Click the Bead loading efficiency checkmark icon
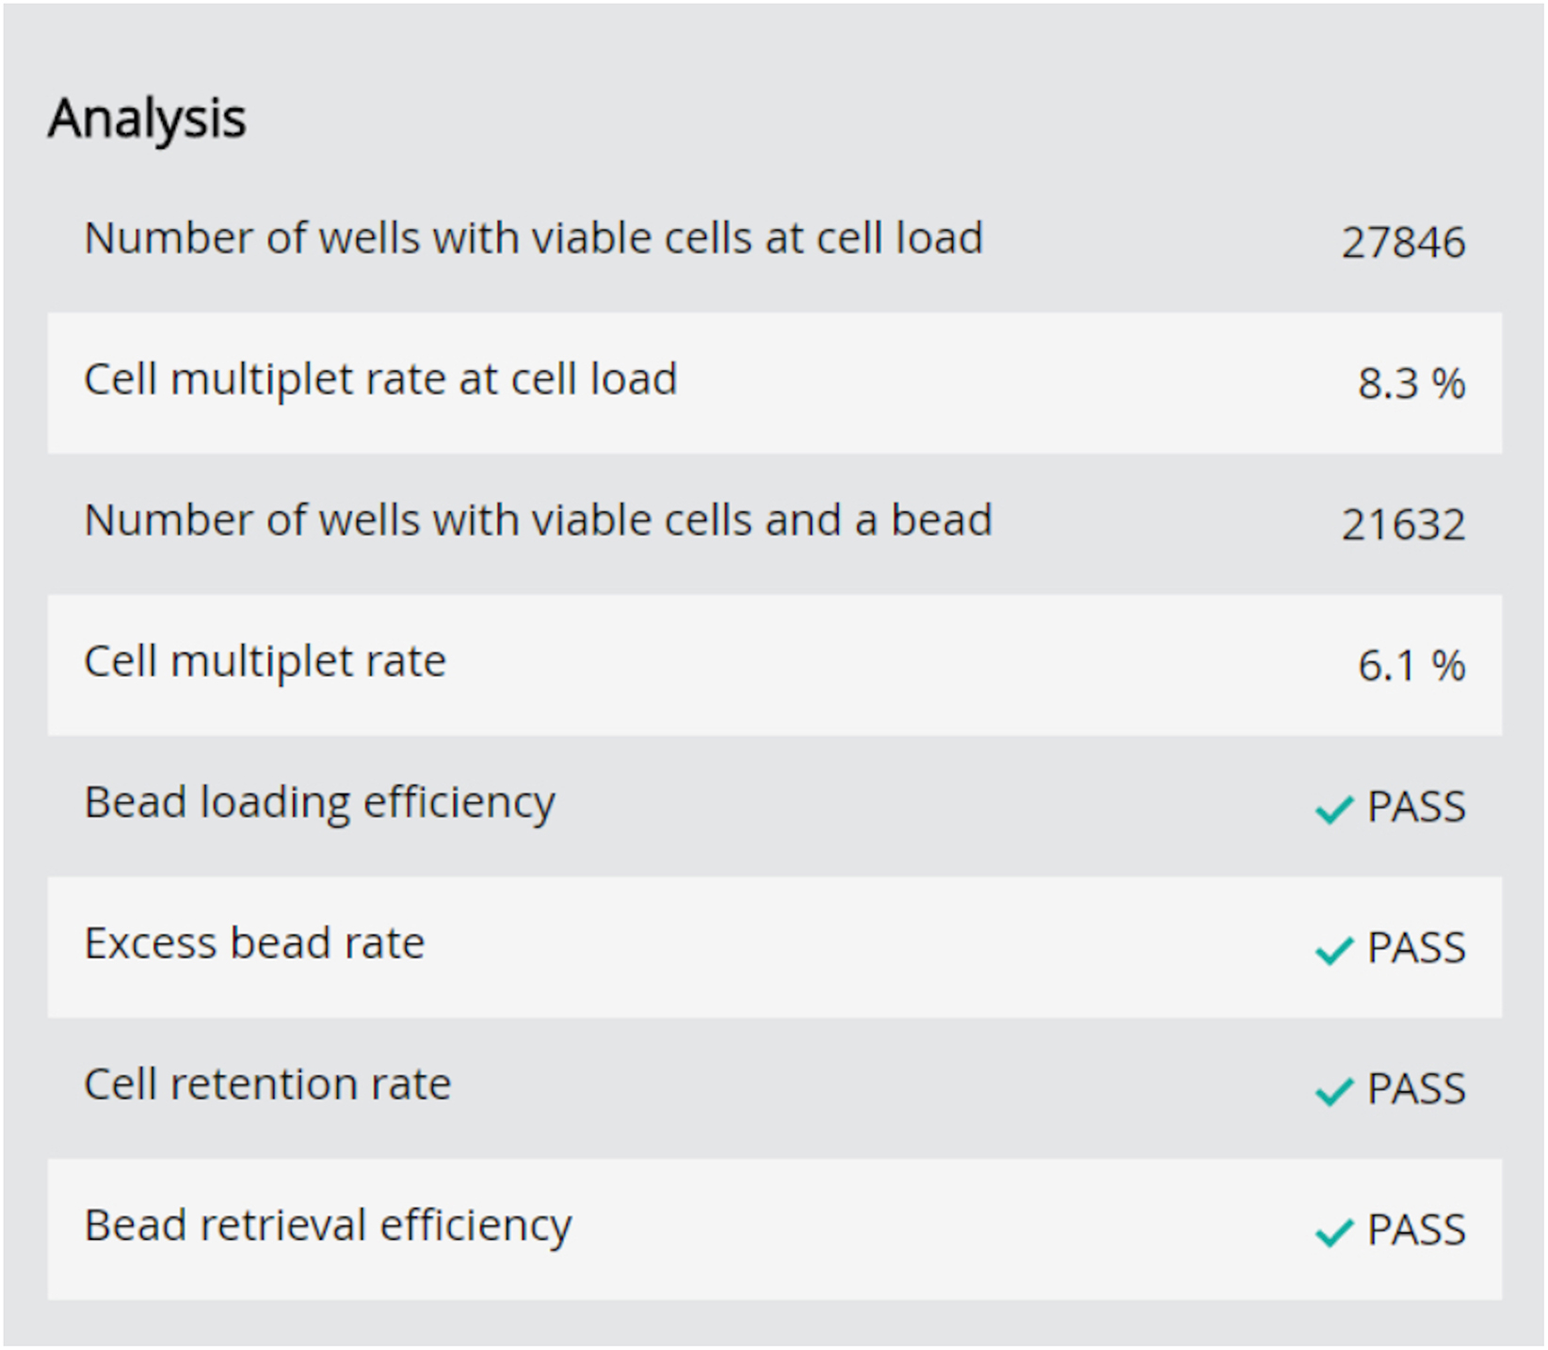 [1333, 809]
